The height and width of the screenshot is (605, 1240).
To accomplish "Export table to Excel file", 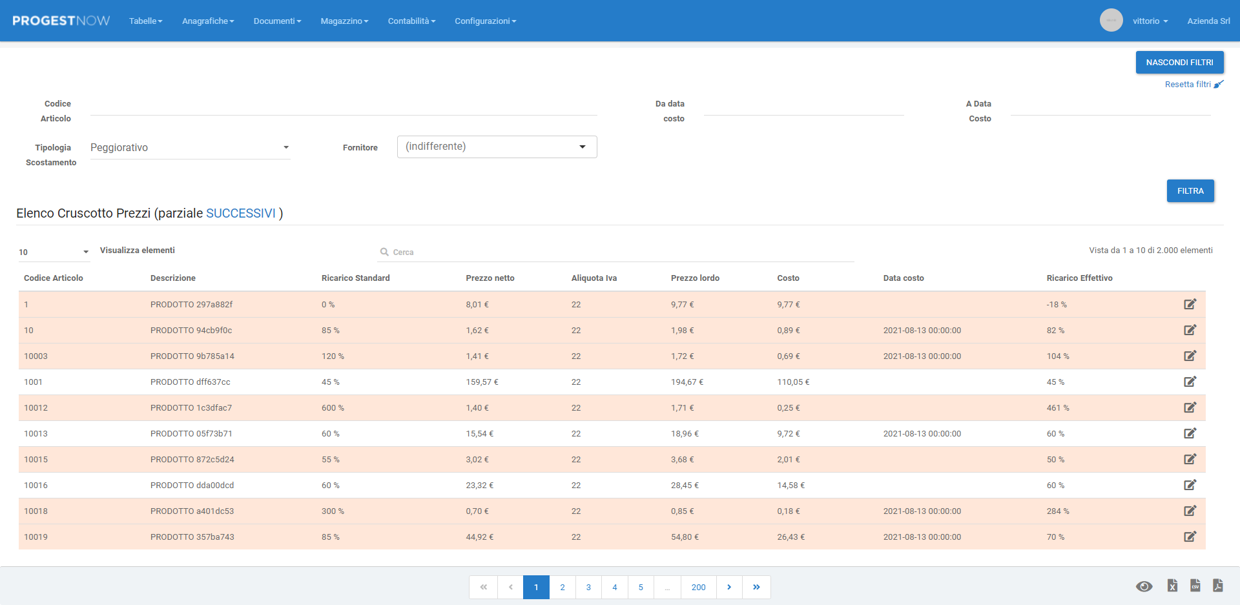I will point(1172,586).
